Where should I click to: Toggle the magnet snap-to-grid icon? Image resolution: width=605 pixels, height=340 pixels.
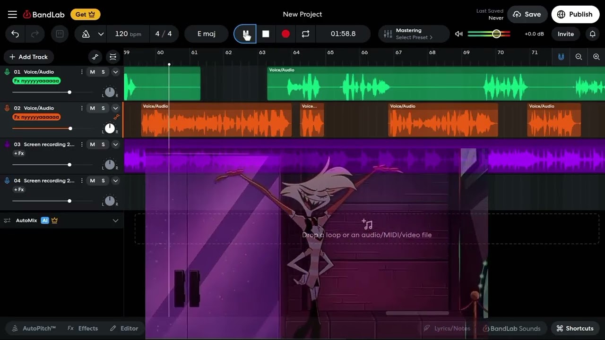pyautogui.click(x=561, y=57)
